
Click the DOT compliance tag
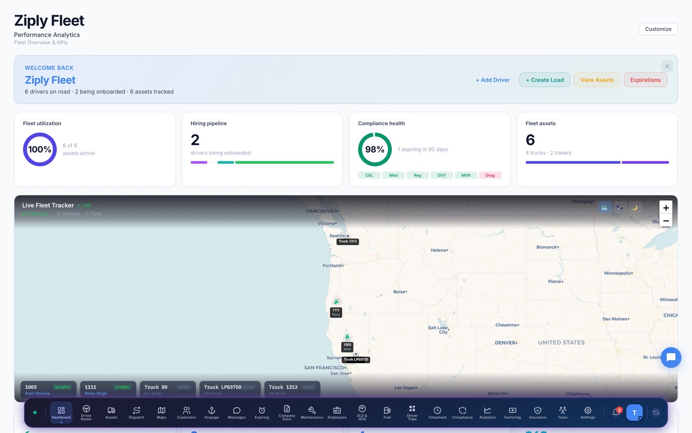tap(442, 175)
